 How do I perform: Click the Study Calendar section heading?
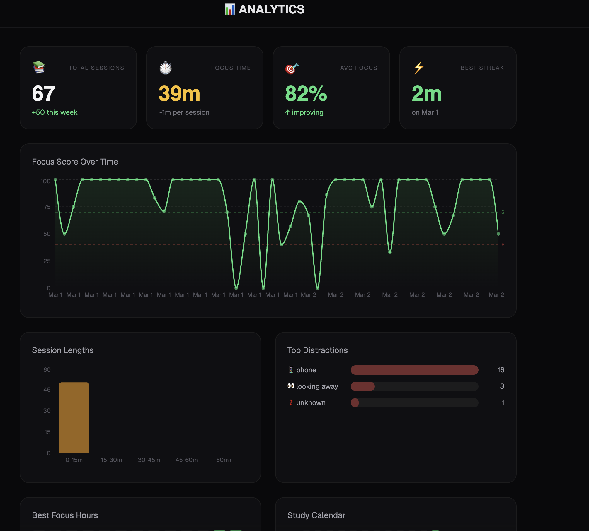(316, 515)
